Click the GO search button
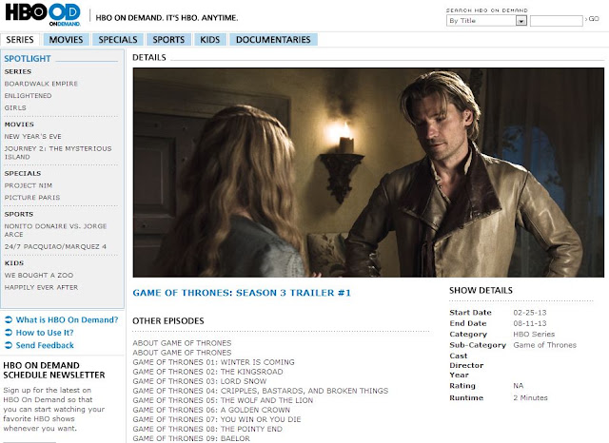The height and width of the screenshot is (443, 609). [592, 19]
